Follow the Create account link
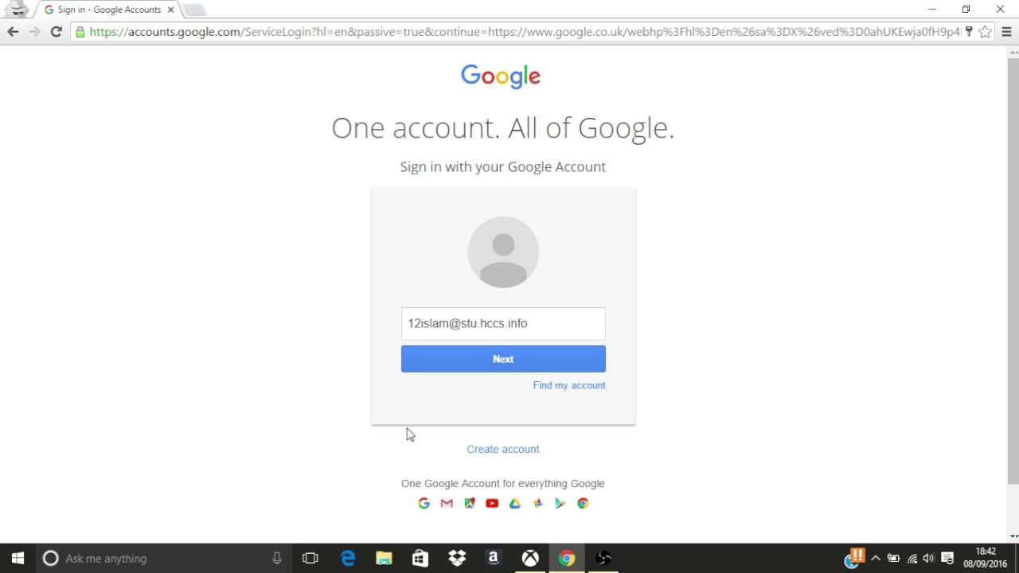 [x=503, y=449]
